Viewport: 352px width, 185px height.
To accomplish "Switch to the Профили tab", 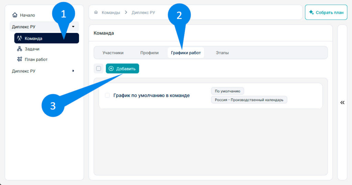I will [149, 53].
